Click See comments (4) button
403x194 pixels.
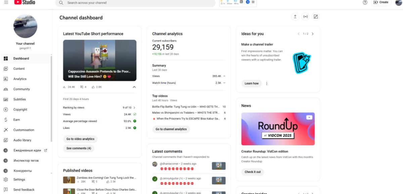click(x=79, y=148)
